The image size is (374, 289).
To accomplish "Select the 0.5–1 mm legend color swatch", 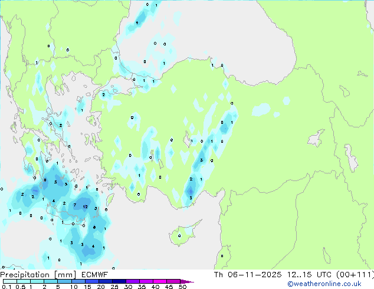I will coord(24,281).
